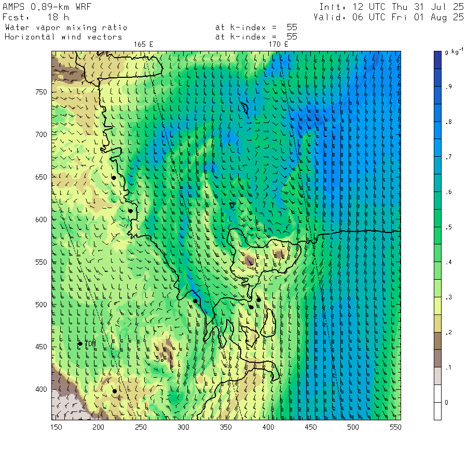This screenshot has height=467, width=467.
Task: Click x-axis tick label 500
Action: point(353,427)
